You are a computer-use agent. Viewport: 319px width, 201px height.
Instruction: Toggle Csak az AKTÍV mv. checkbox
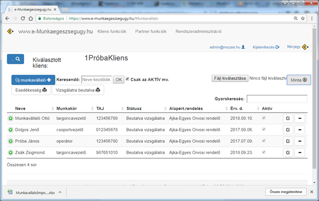128,79
